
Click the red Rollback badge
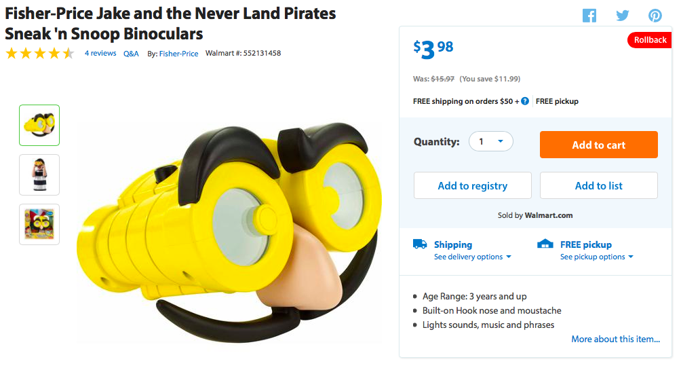point(650,40)
